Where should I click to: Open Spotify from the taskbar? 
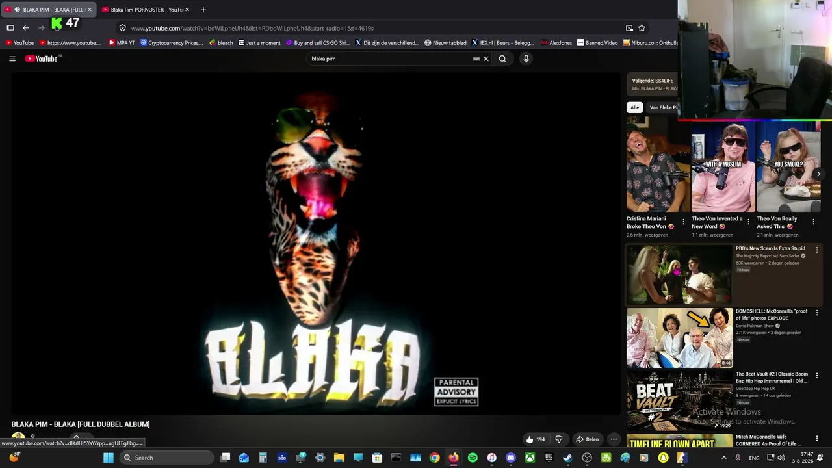[473, 458]
